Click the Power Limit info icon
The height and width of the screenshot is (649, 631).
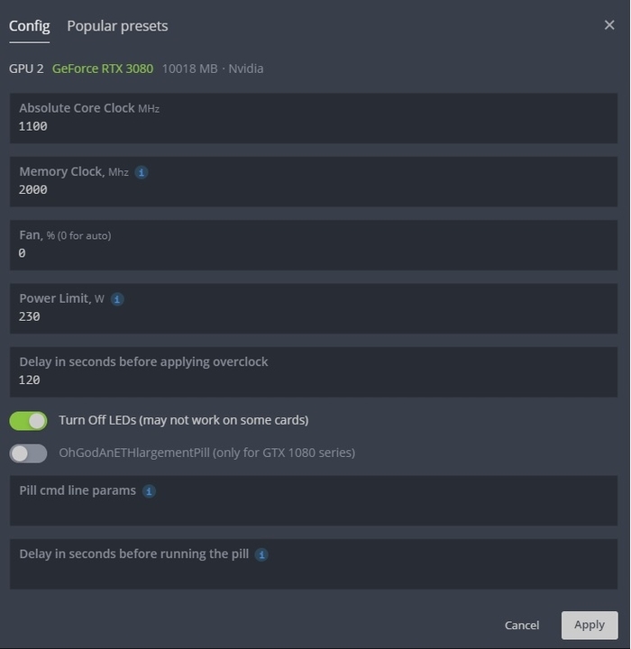(117, 299)
